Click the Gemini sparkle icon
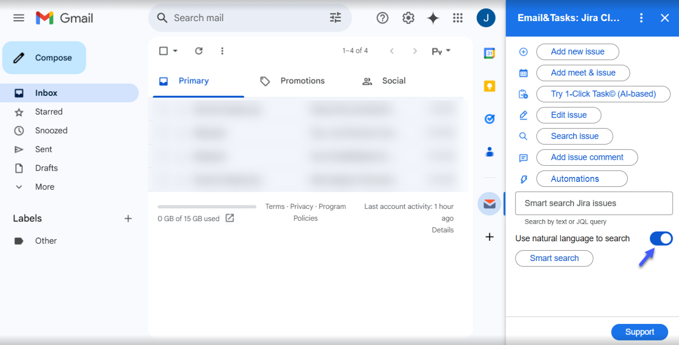Image resolution: width=679 pixels, height=345 pixels. coord(433,18)
